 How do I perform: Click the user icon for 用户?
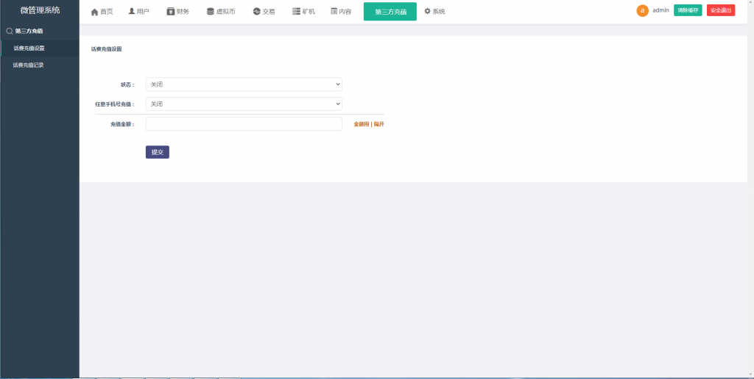click(132, 12)
